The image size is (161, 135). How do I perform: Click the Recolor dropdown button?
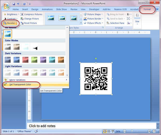click(x=10, y=23)
